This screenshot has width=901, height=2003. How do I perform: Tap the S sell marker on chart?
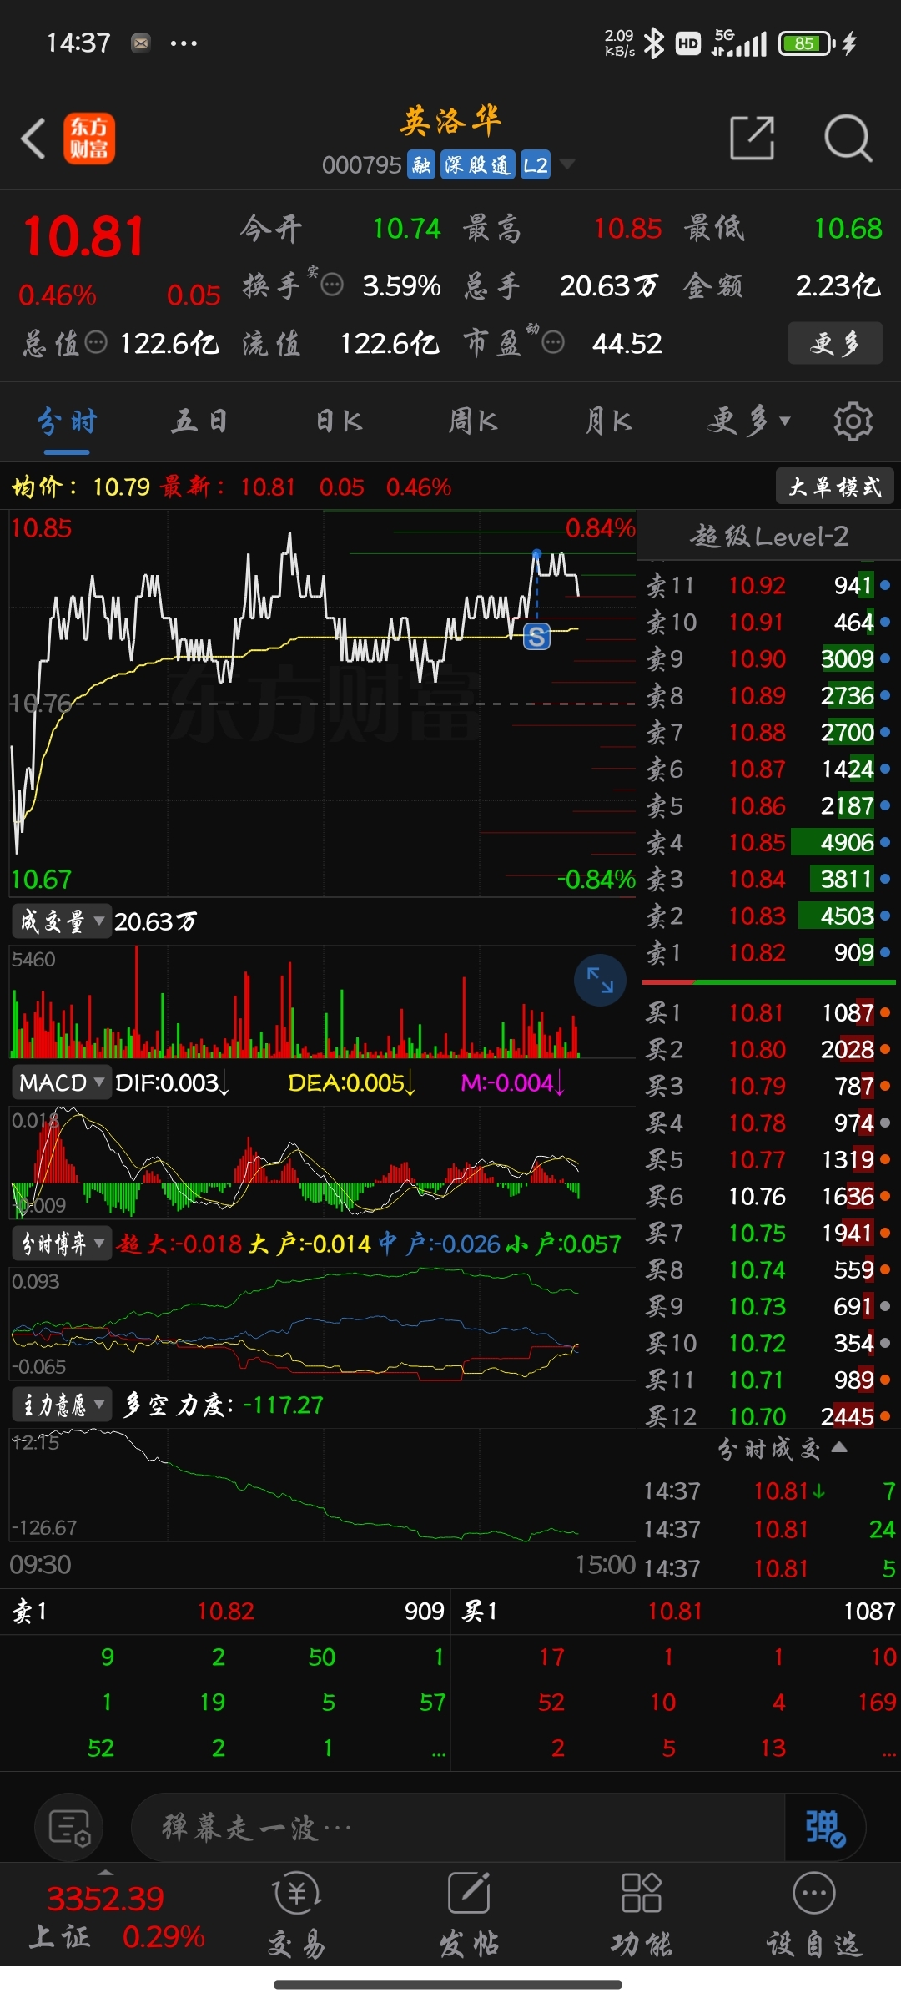click(536, 637)
